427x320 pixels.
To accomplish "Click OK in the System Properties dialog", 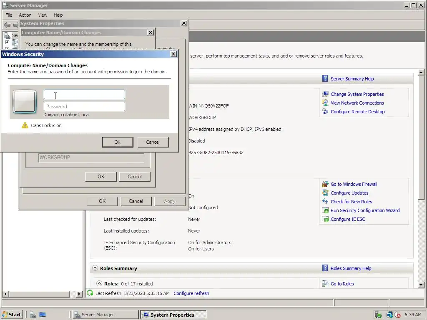I will (102, 201).
